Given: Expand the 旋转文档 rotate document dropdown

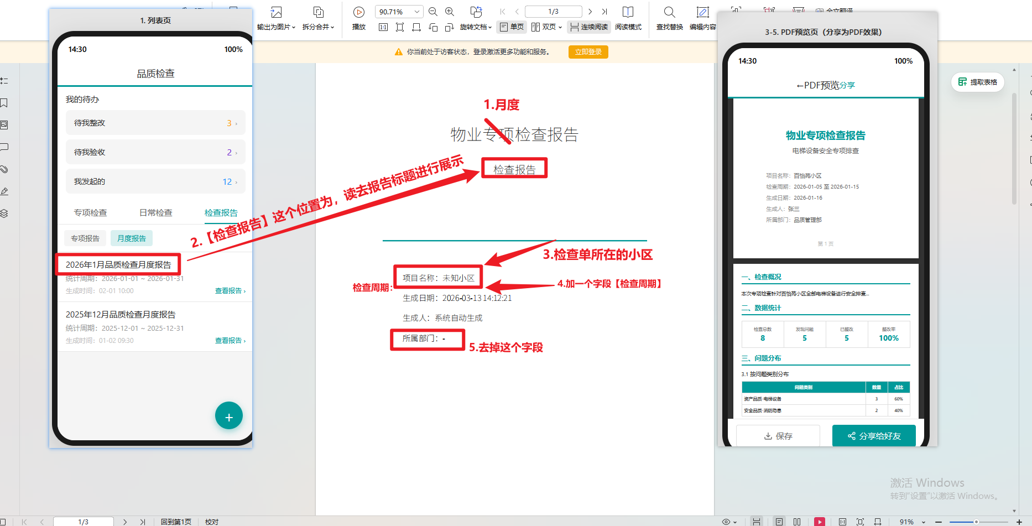Looking at the screenshot, I should click(x=476, y=27).
